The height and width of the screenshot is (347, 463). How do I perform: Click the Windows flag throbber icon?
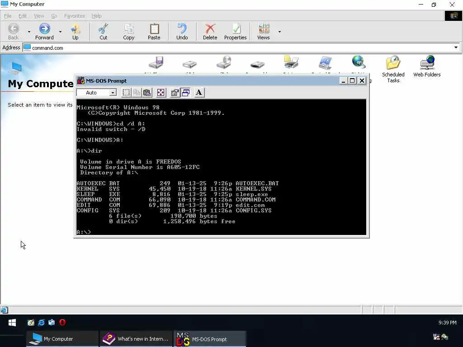pos(454,16)
